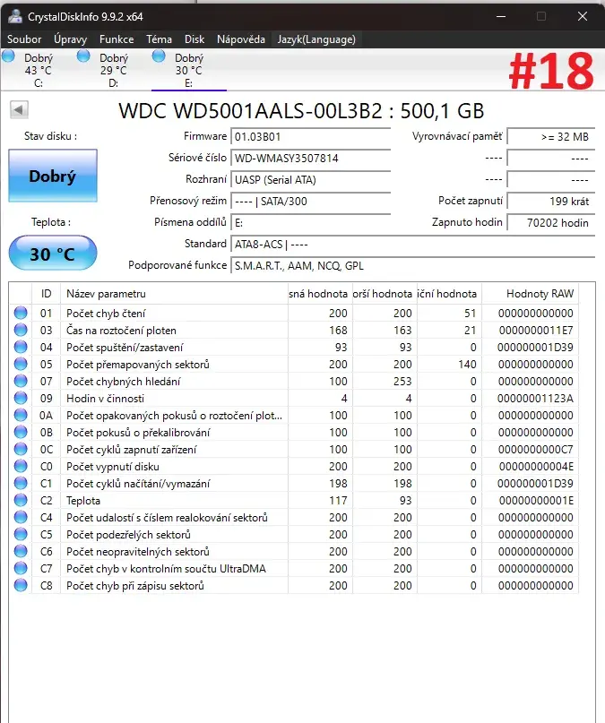Select the text 'Počet podezřelých sektorů'

pos(128,535)
